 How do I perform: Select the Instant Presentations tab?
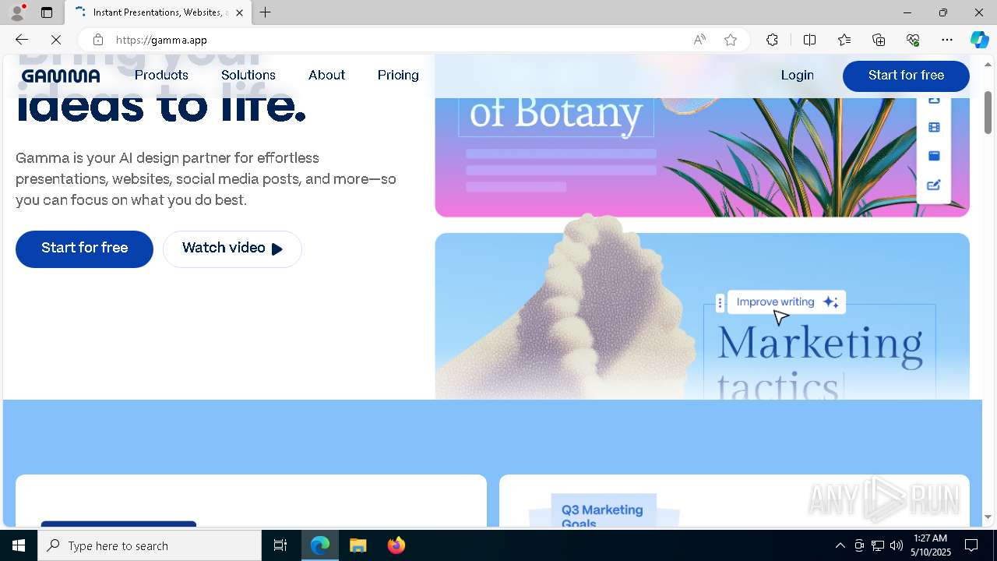(158, 12)
